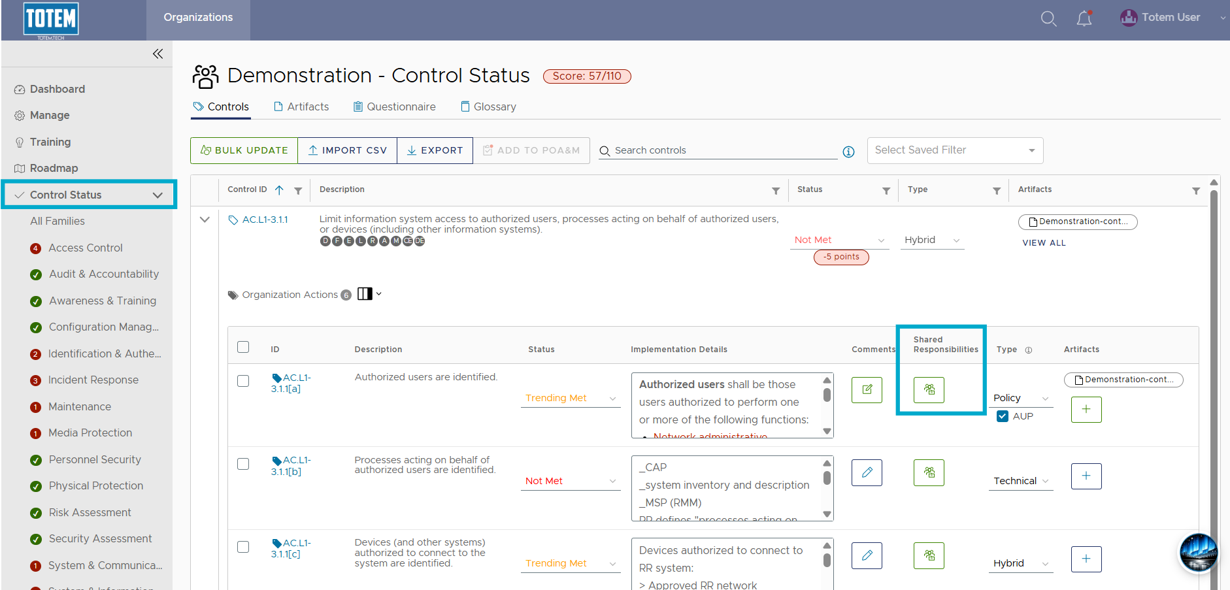Screen dimensions: 1230x590
Task: Open Policy type dropdown for AC.L1-3.1.1[a]
Action: (1021, 399)
